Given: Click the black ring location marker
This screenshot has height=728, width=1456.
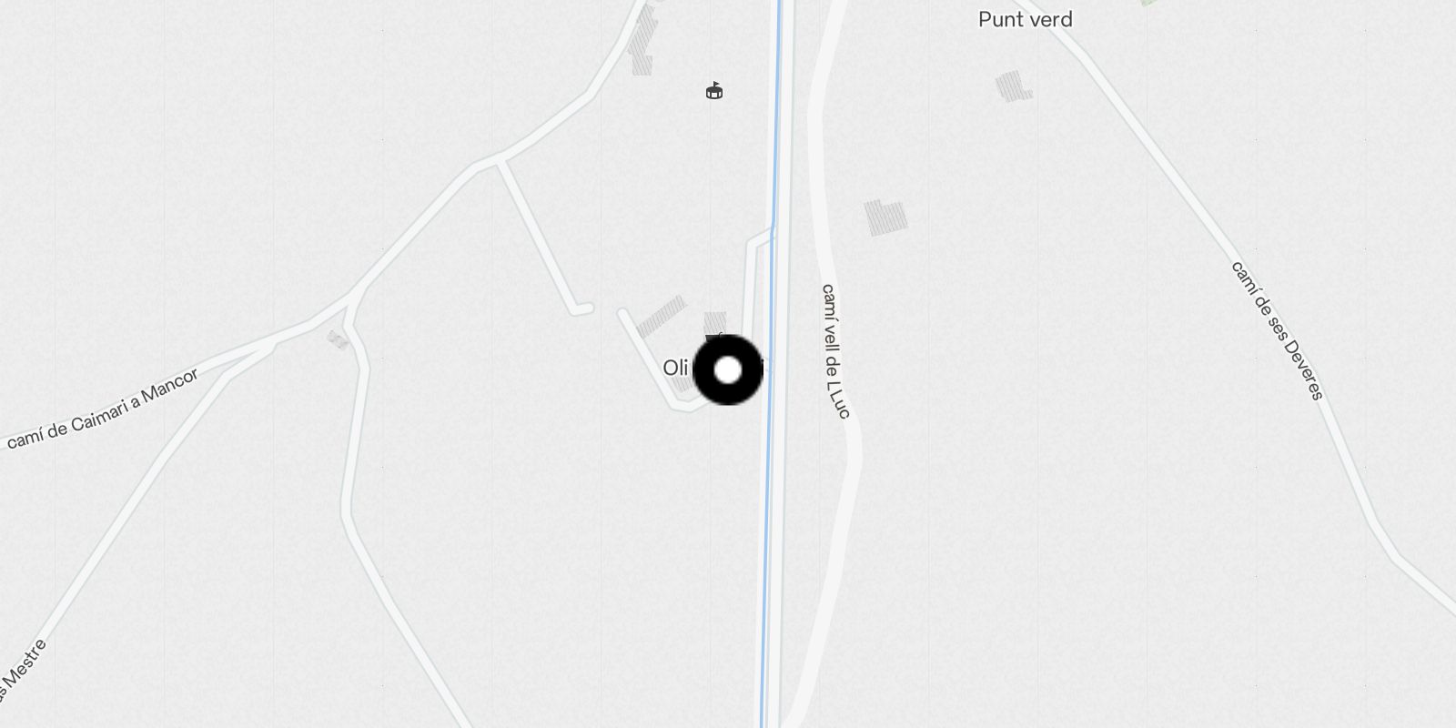Looking at the screenshot, I should tap(728, 370).
